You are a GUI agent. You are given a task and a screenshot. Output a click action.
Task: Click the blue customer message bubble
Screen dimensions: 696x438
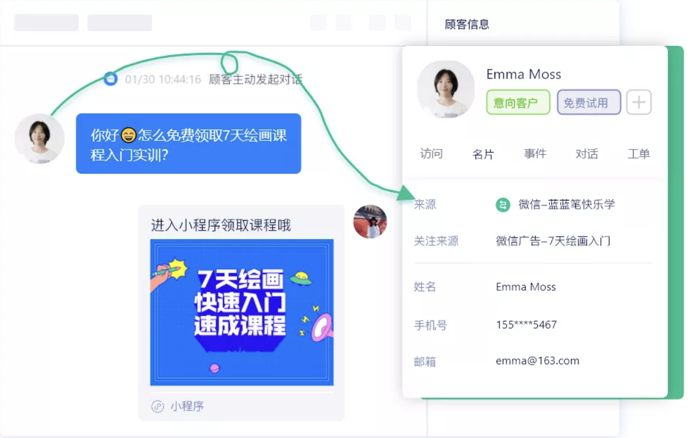click(x=189, y=144)
